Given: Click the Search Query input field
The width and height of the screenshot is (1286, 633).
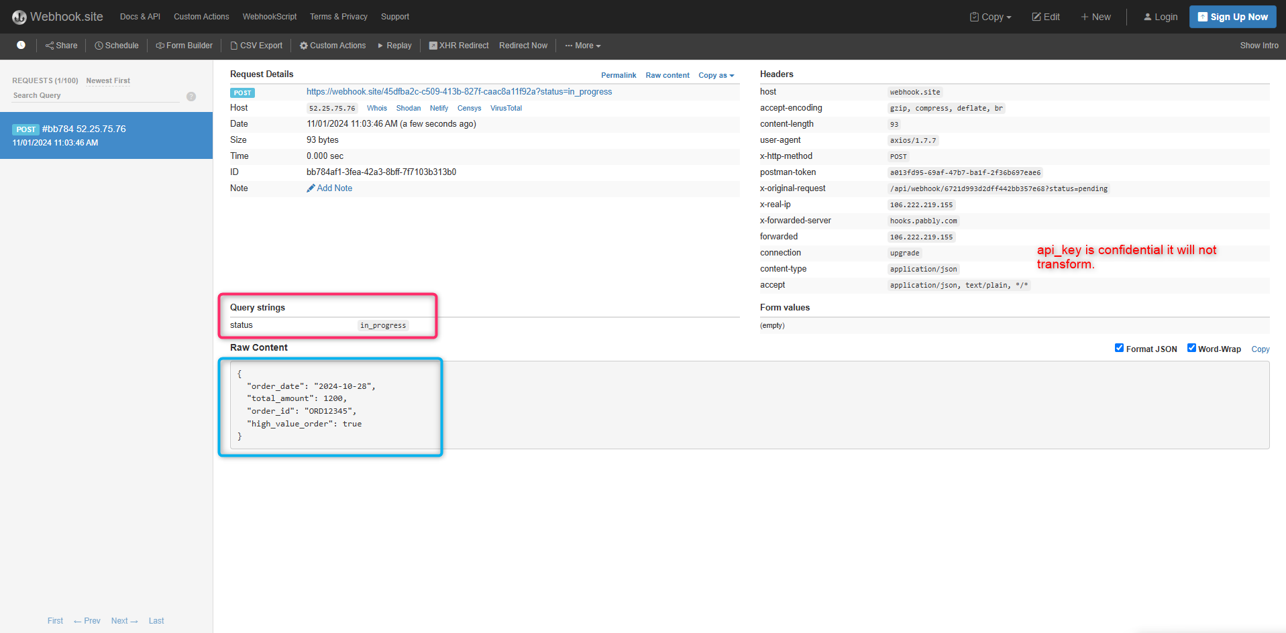Looking at the screenshot, I should click(96, 95).
